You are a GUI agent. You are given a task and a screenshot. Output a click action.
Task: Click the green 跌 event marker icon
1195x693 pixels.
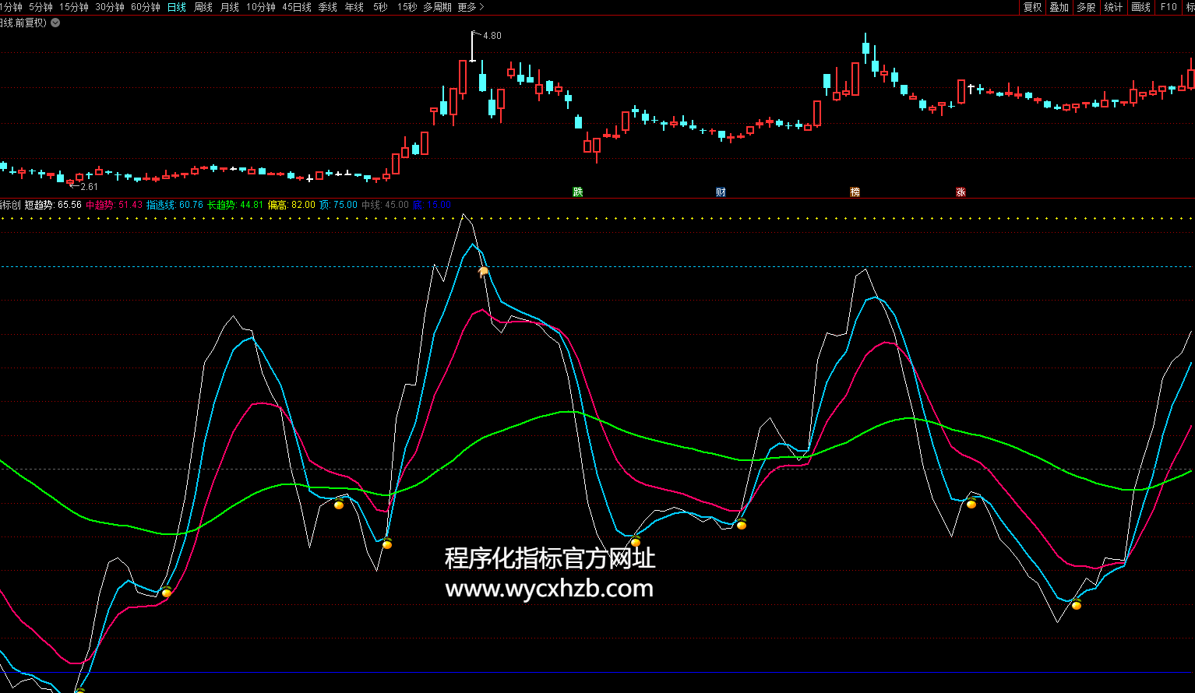point(577,192)
